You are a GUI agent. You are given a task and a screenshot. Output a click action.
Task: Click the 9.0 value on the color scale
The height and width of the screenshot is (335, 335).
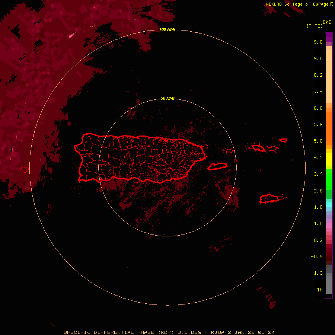tap(318, 58)
